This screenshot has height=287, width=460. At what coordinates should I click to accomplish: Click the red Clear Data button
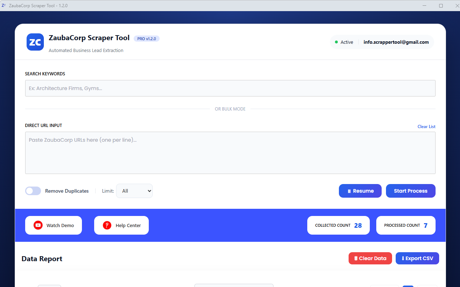pyautogui.click(x=370, y=258)
